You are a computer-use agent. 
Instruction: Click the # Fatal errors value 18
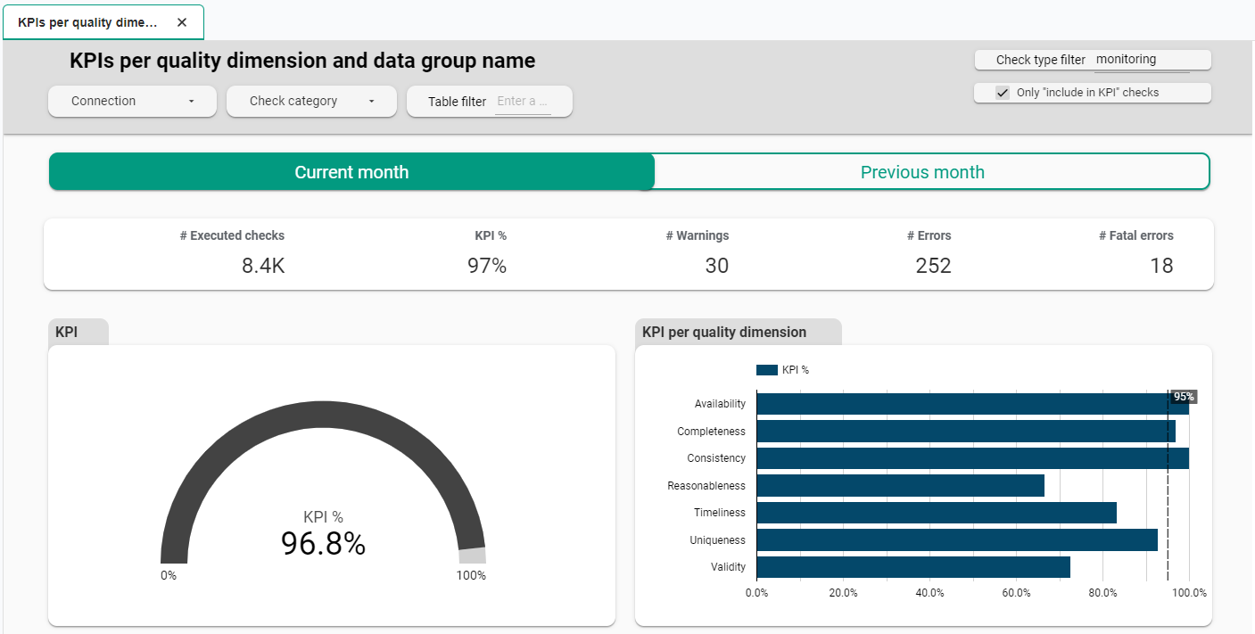click(1161, 265)
